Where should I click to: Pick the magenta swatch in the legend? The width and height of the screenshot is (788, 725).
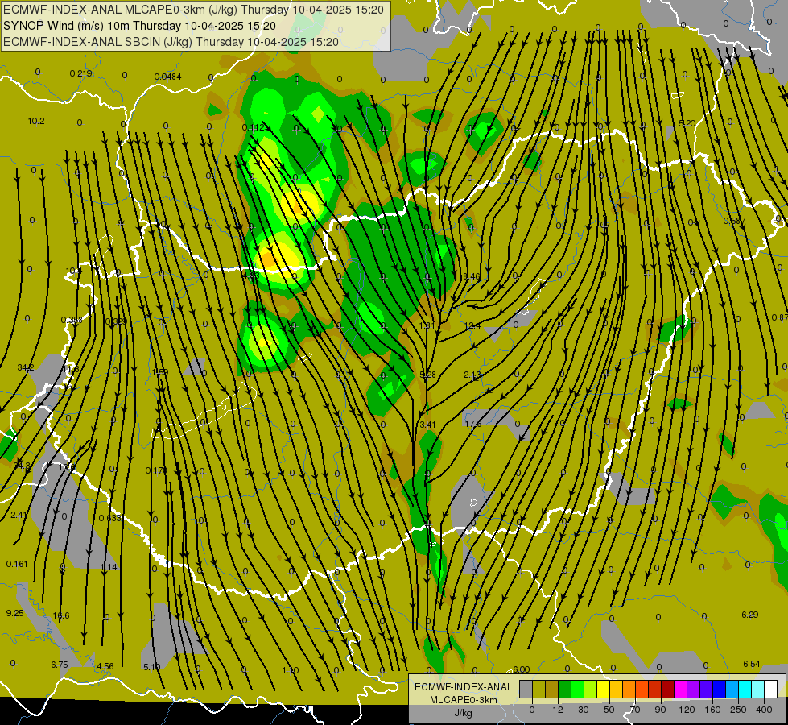680,690
